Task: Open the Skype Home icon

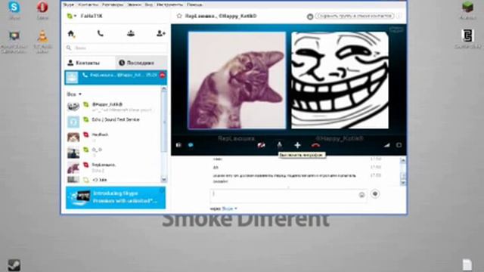Action: pyautogui.click(x=71, y=33)
